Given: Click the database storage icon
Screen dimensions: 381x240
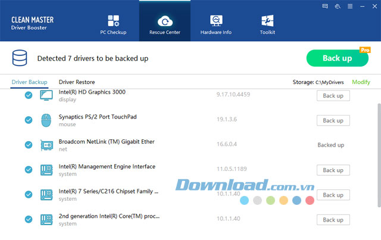Looking at the screenshot, I should click(20, 58).
